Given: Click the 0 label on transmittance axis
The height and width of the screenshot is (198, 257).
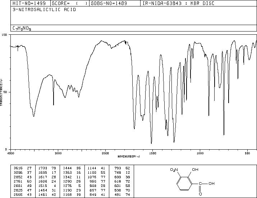Looking at the screenshot, I should 6,149.
